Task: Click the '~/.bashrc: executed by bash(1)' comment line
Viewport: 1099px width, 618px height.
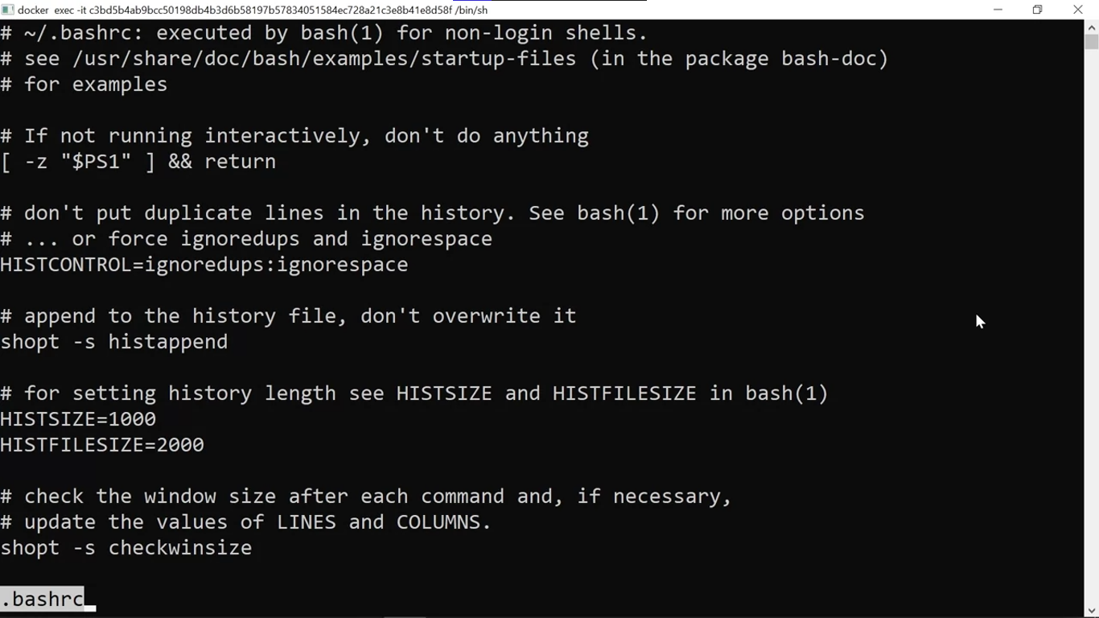Action: tap(324, 33)
